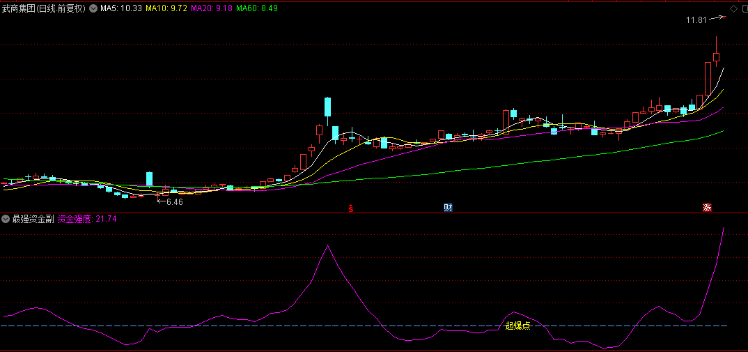Image resolution: width=748 pixels, height=352 pixels.
Task: Click the diamond icon at top right
Action: 733,8
